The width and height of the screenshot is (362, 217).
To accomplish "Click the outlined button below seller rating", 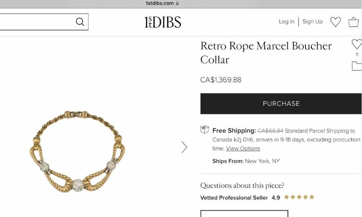I will point(244,214).
